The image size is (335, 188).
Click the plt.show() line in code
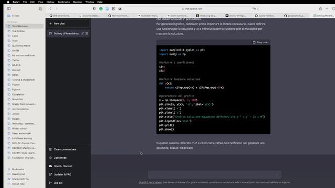coord(166,130)
